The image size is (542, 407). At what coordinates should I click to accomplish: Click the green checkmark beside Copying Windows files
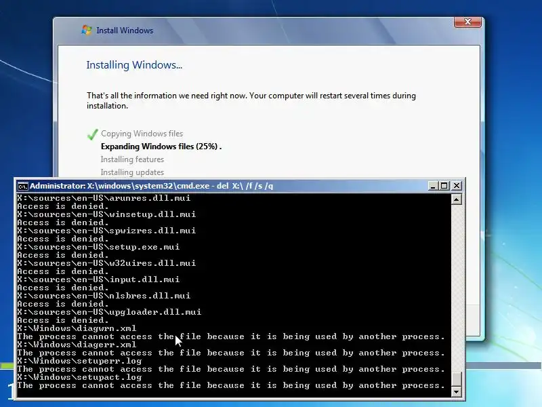[92, 134]
